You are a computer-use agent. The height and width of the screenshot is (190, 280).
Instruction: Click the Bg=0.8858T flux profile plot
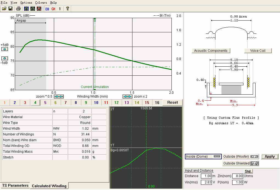[x=146, y=148]
